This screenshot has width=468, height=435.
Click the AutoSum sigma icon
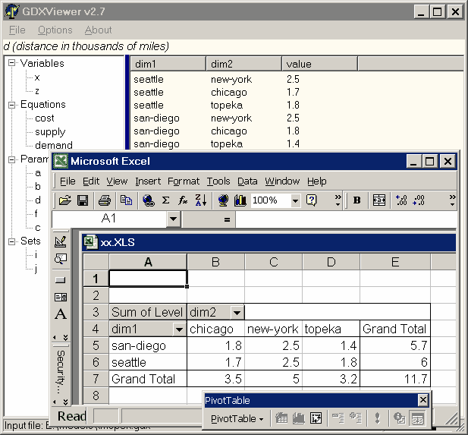[x=166, y=200]
